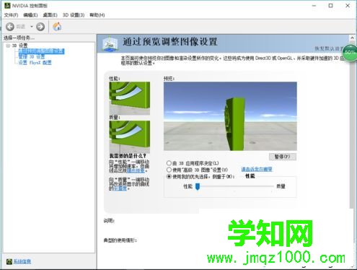This screenshot has width=357, height=270.
Task: Click the system information icon at bottom left
Action: tap(9, 261)
